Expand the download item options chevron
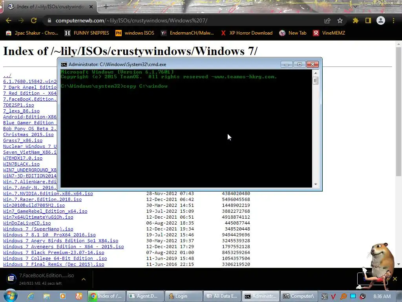402x302 pixels. click(84, 279)
